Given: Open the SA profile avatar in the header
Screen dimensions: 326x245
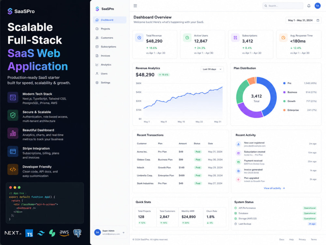Looking at the screenshot, I should [x=318, y=6].
